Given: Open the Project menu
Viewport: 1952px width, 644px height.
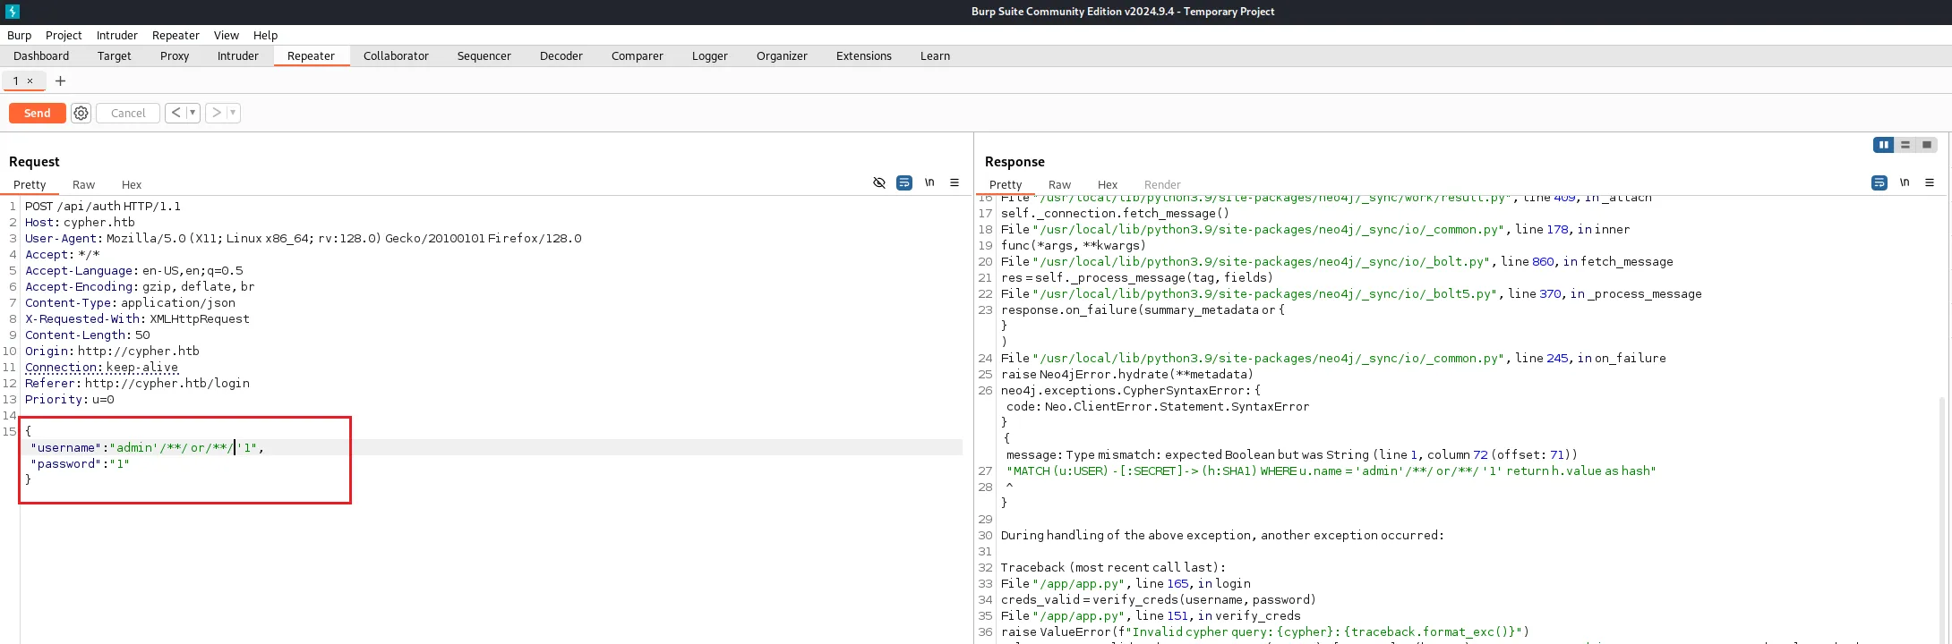Looking at the screenshot, I should click(x=64, y=35).
